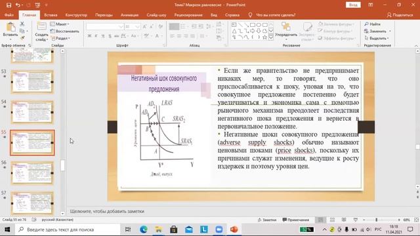Open the Файл menu
Screen dimensions: 420x236
point(9,15)
